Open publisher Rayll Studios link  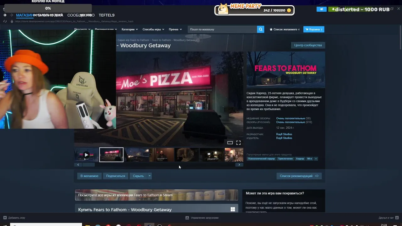point(284,138)
